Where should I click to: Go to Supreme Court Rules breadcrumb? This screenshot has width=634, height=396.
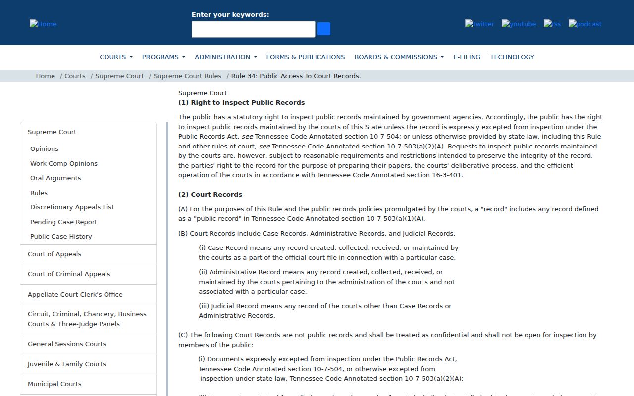pos(187,76)
